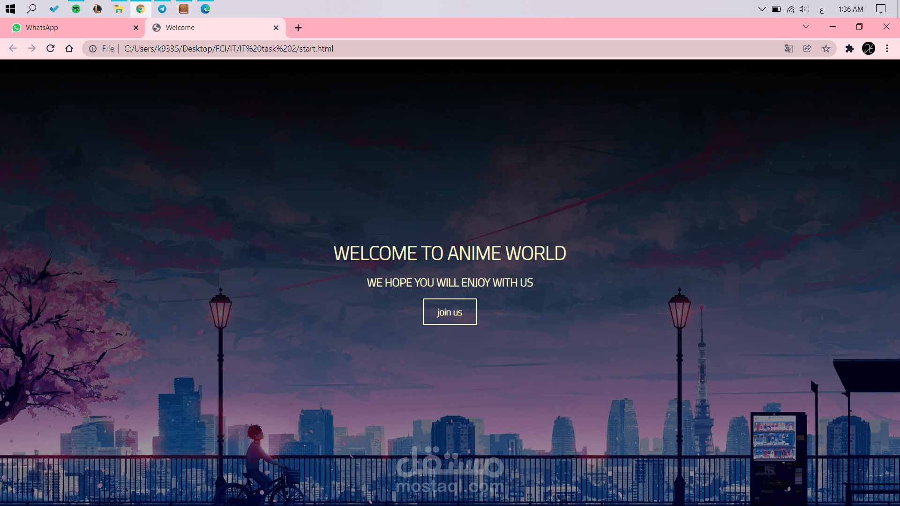This screenshot has height=506, width=900.
Task: Show hidden system tray icons
Action: coord(762,9)
